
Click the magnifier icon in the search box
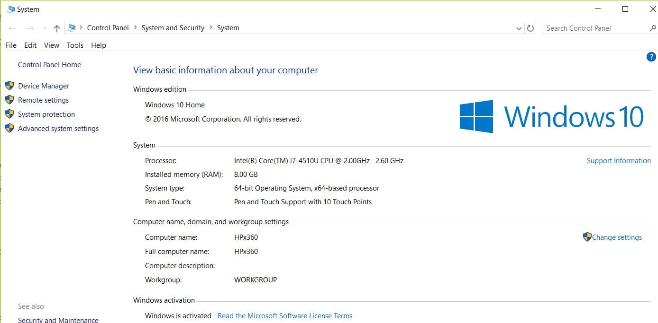click(x=652, y=28)
